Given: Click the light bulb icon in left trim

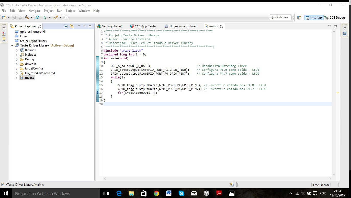Looking at the screenshot, I should [x=4, y=39].
